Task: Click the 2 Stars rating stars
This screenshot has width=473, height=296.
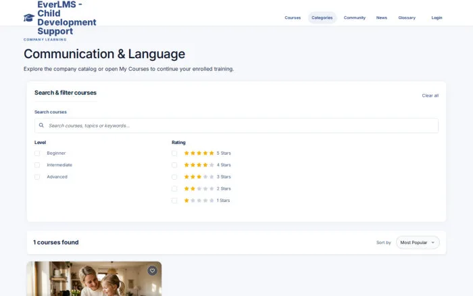Action: pyautogui.click(x=199, y=189)
